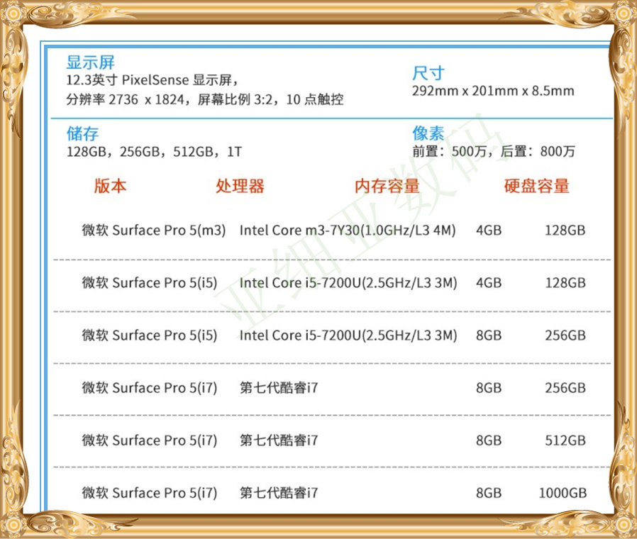The width and height of the screenshot is (637, 539).
Task: Click the 硬盘容量 column header
Action: (536, 186)
